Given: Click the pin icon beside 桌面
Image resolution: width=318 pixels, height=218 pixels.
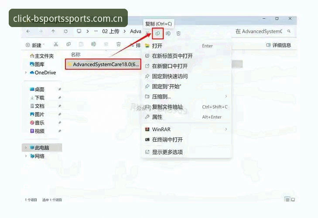Looking at the screenshot, I should click(x=60, y=89).
